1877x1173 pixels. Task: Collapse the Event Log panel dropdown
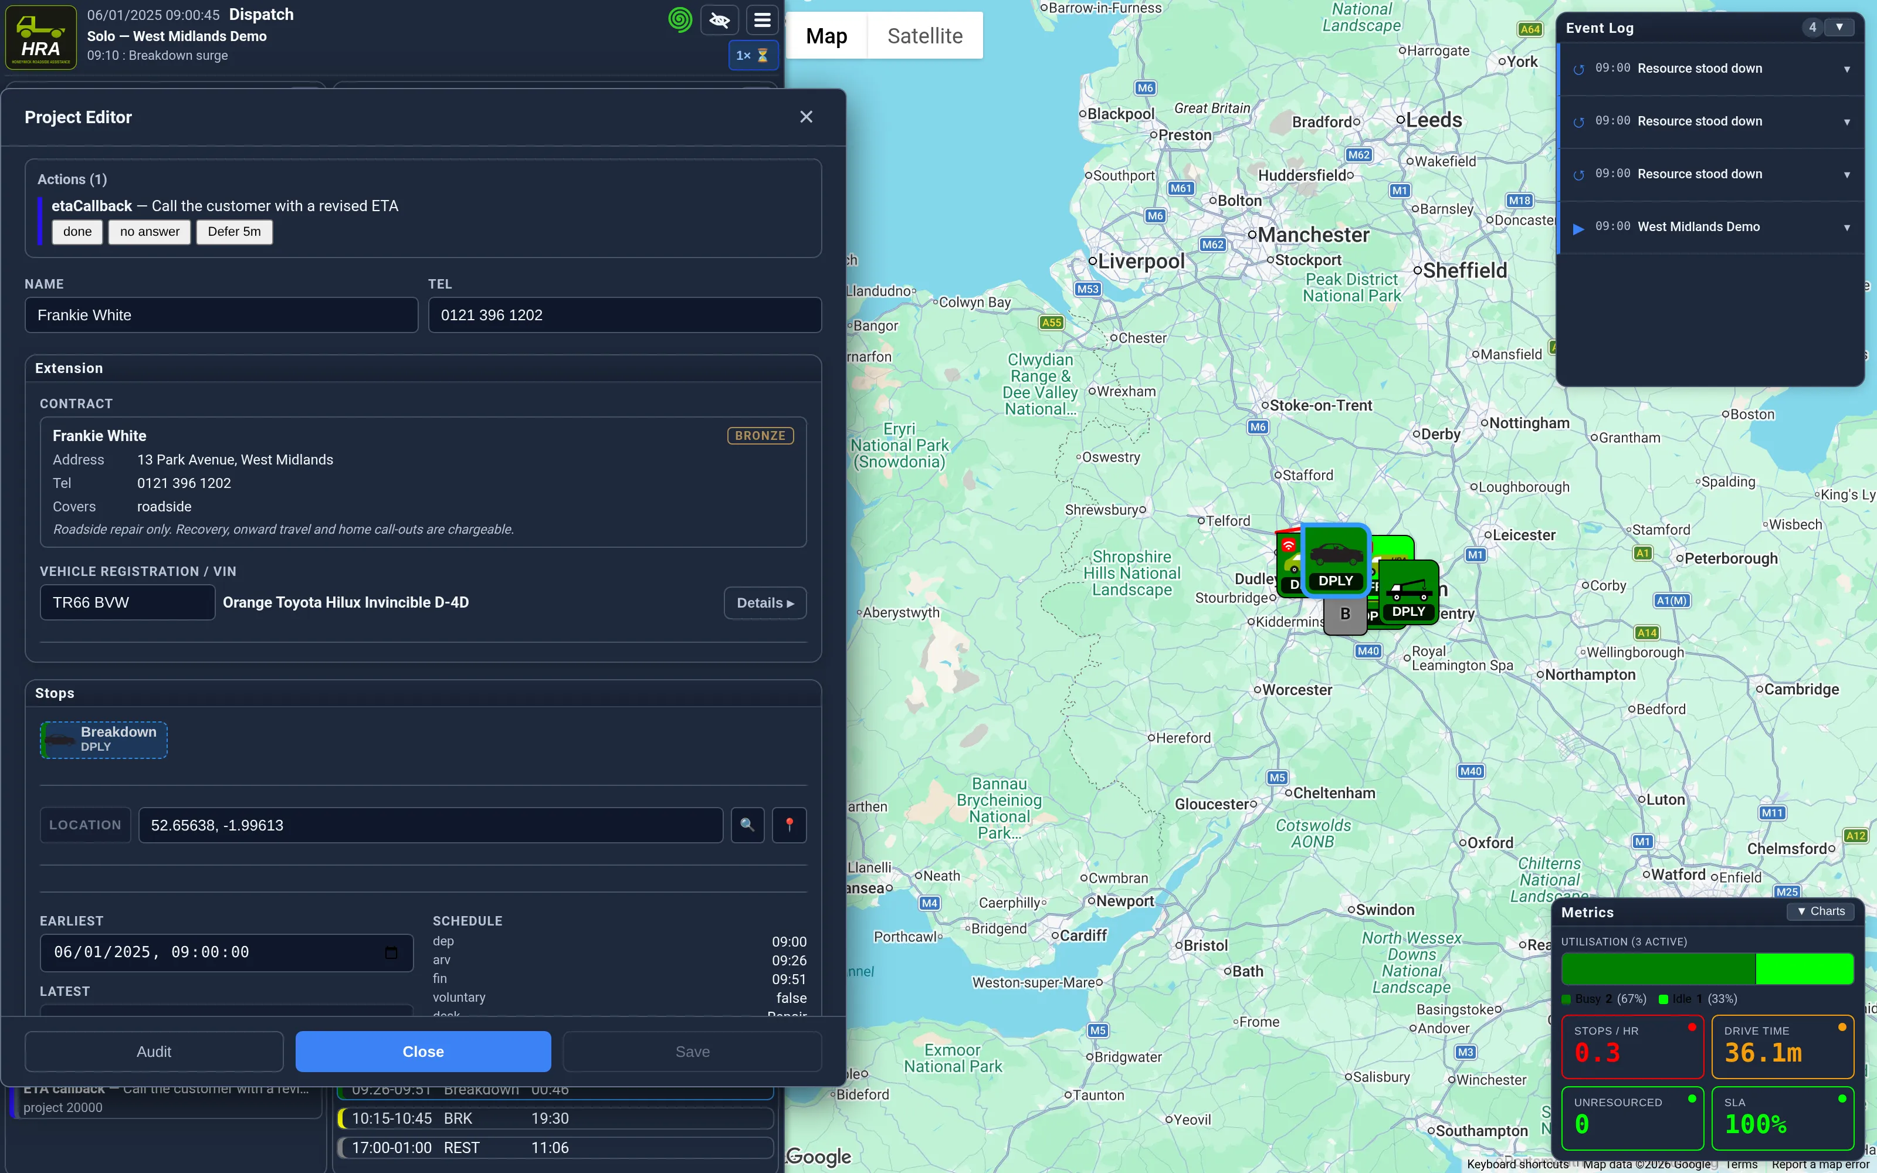[x=1839, y=27]
